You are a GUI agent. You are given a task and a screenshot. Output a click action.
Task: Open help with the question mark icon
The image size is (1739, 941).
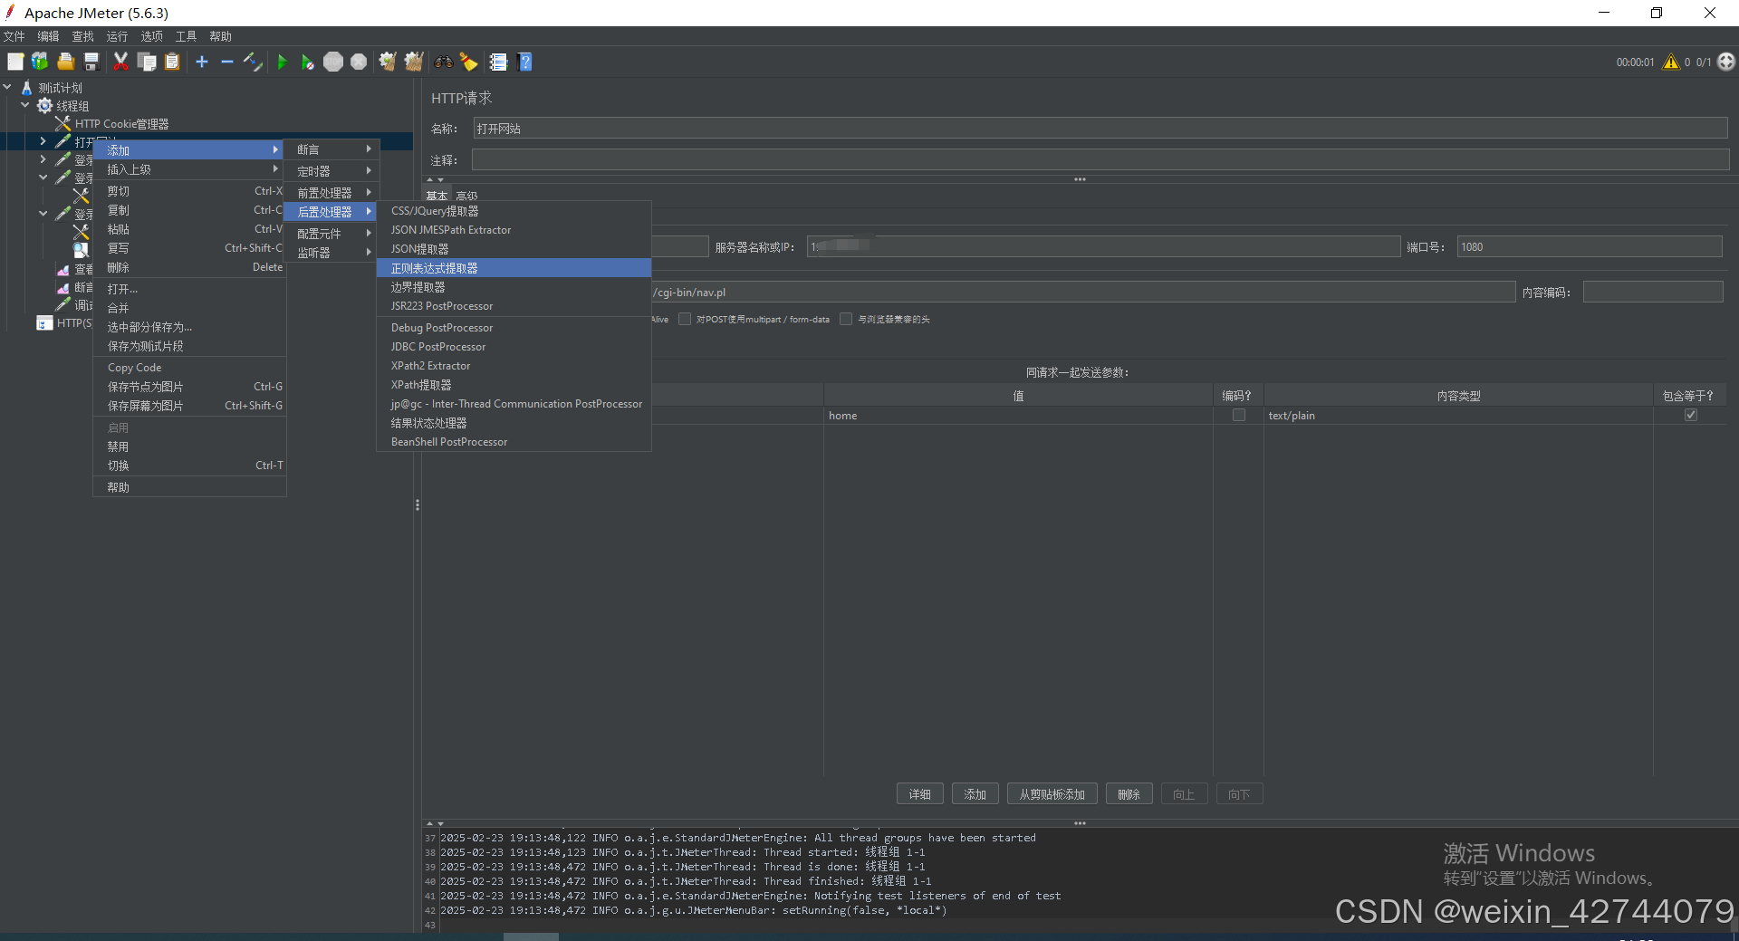click(525, 62)
